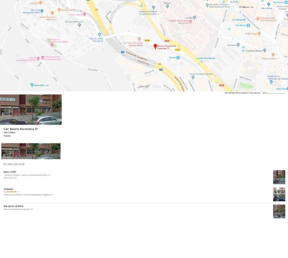Screen dimensions: 288x258
Task: Click the Google logo on the map
Action: click(x=144, y=86)
